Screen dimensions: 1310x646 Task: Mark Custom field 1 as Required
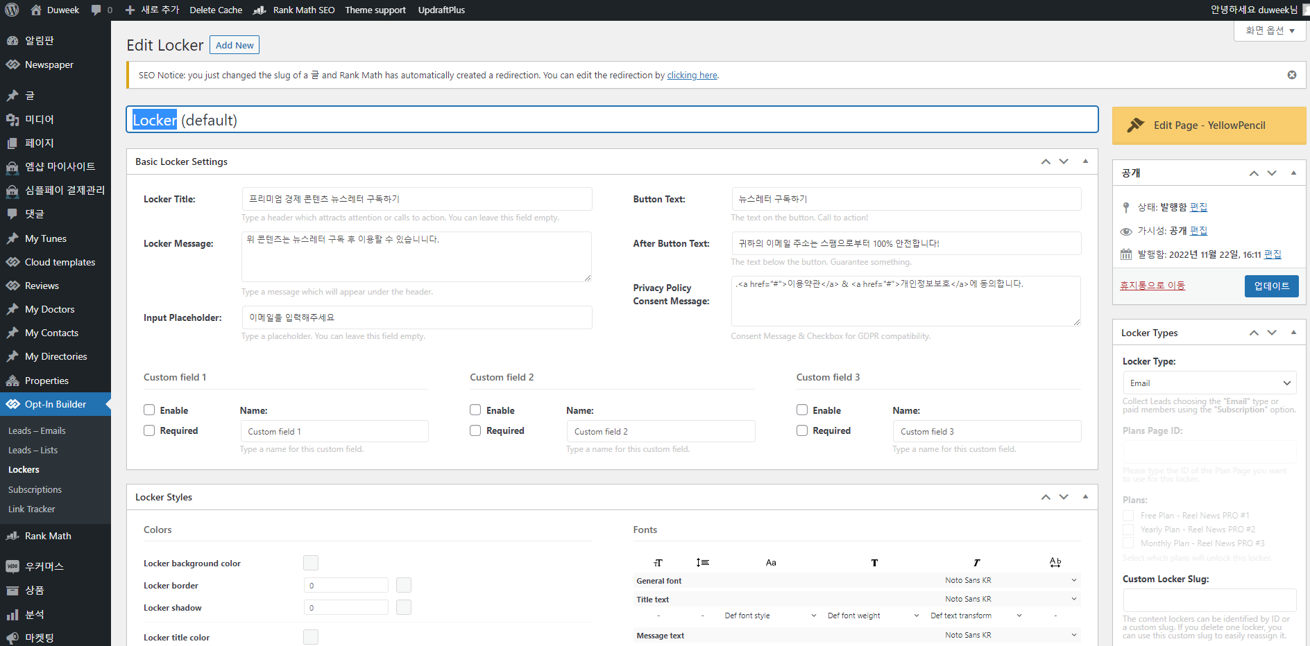click(x=149, y=430)
